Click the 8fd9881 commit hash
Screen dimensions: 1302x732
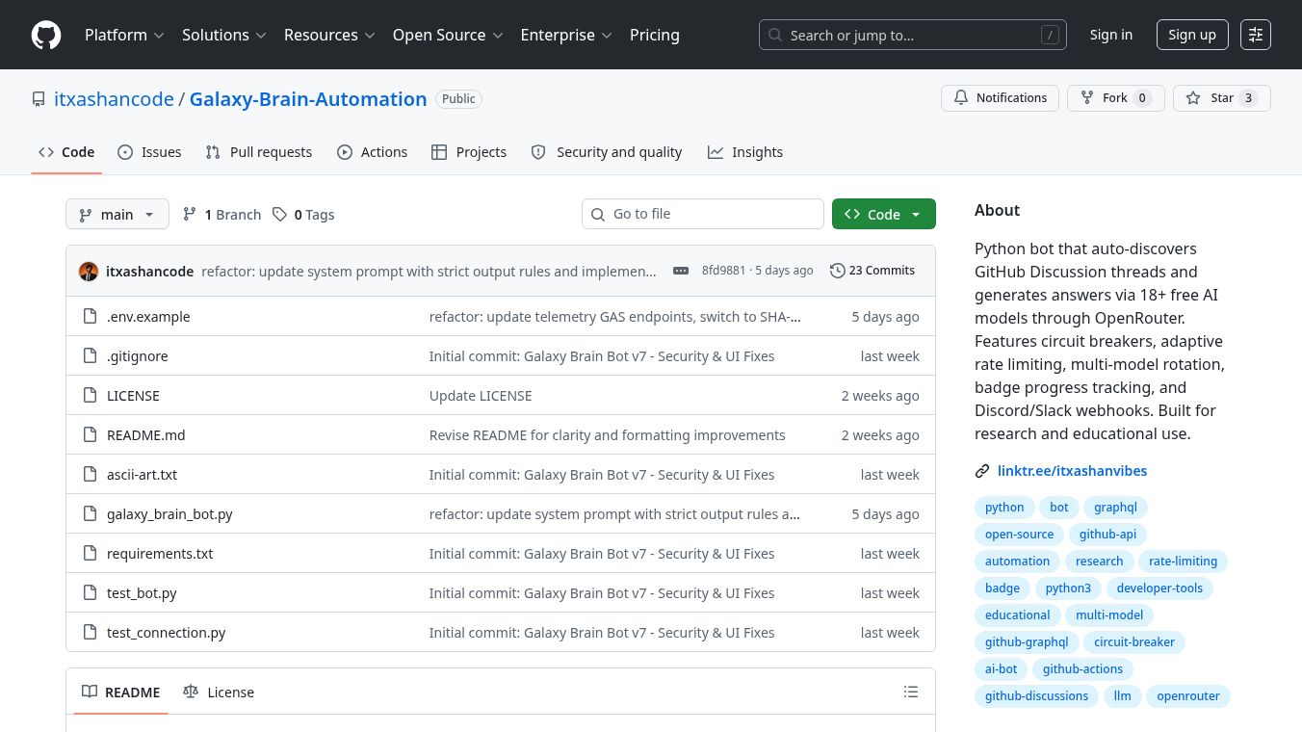pyautogui.click(x=723, y=271)
